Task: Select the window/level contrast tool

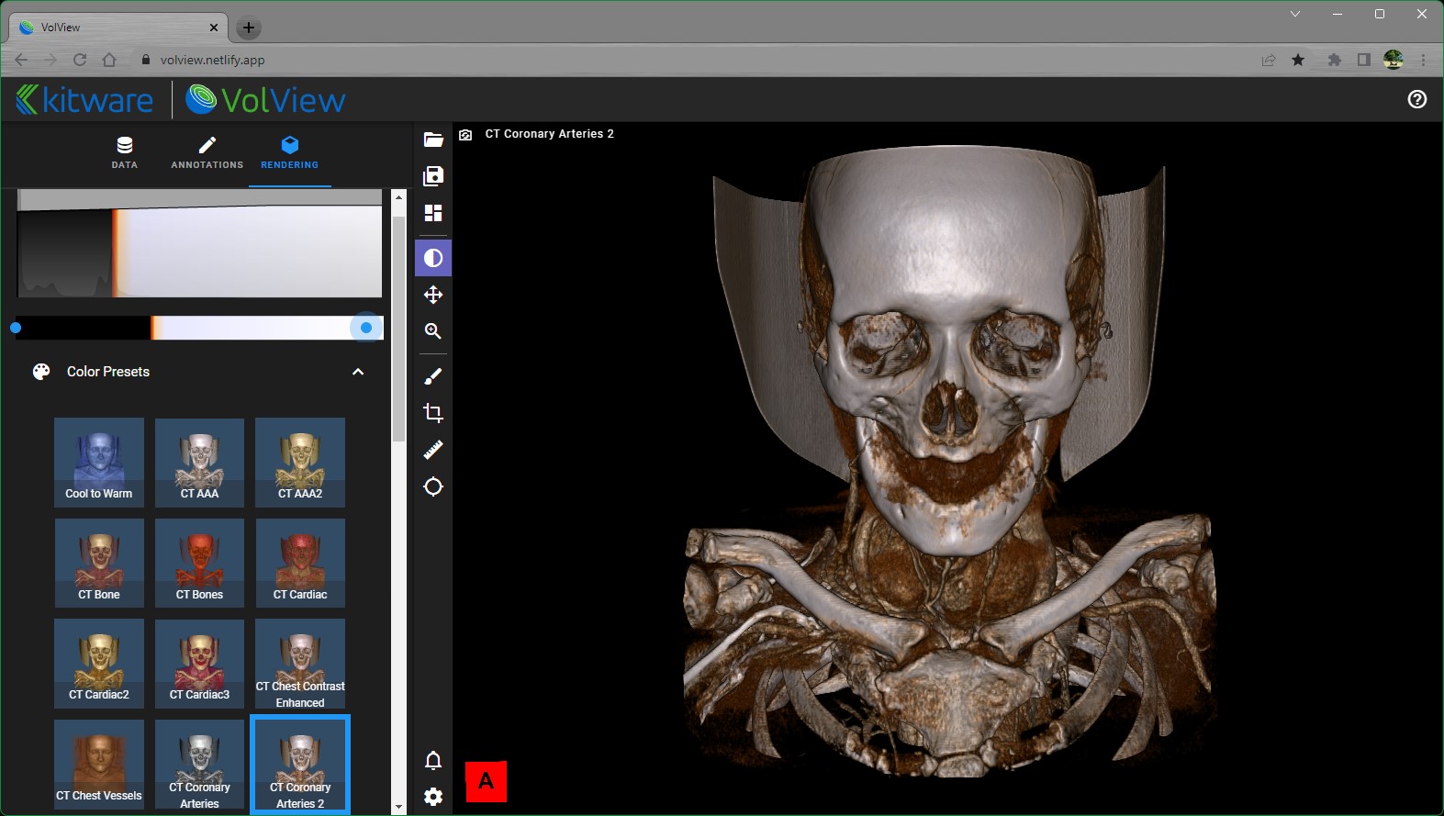Action: [433, 258]
